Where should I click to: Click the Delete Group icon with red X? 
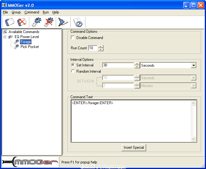[x=22, y=22]
